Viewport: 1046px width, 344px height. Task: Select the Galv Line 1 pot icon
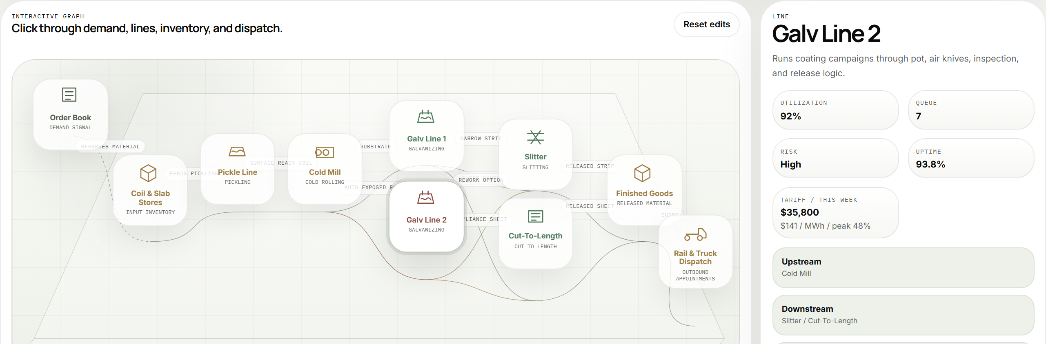[x=426, y=117]
